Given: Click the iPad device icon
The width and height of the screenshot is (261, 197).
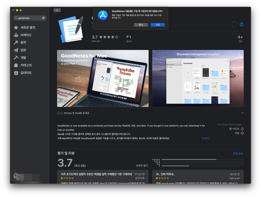Looking at the screenshot, I should tap(61, 113).
